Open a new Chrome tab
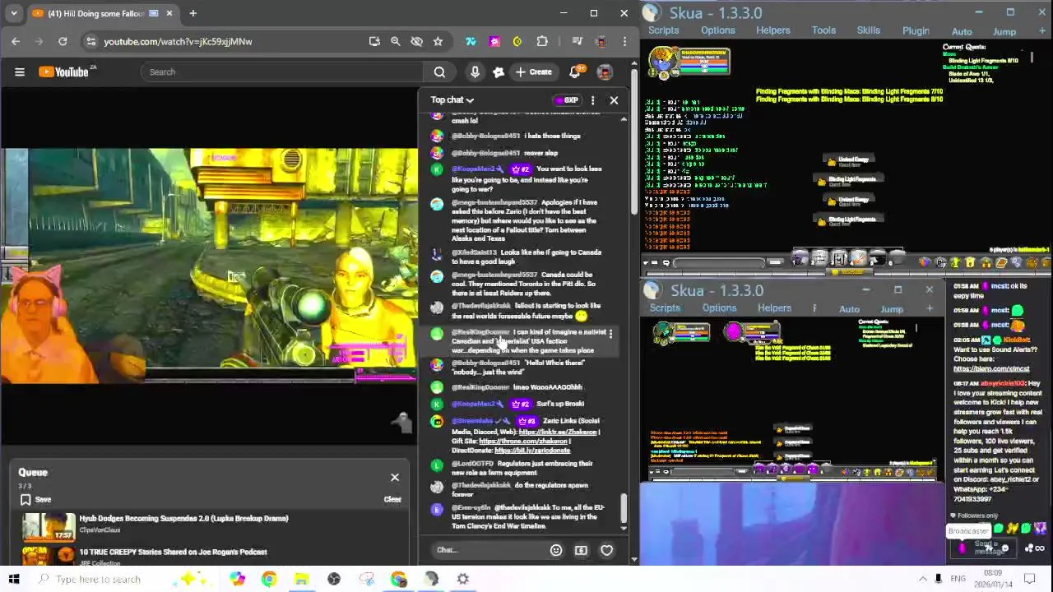This screenshot has height=592, width=1053. click(x=193, y=13)
